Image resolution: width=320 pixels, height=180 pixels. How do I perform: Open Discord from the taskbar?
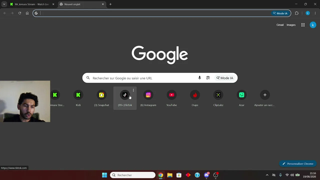[206, 175]
